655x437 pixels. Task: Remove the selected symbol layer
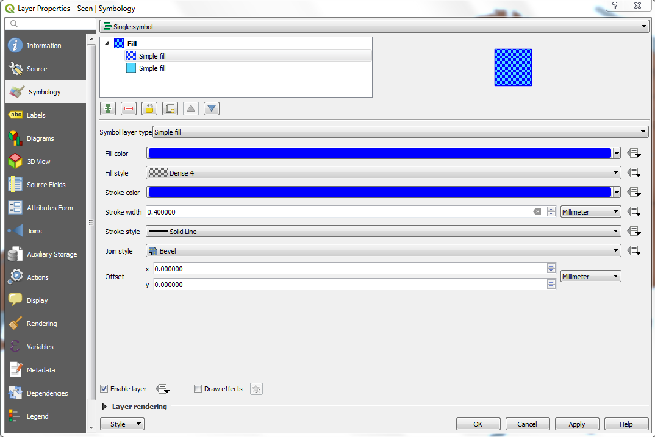click(x=128, y=108)
